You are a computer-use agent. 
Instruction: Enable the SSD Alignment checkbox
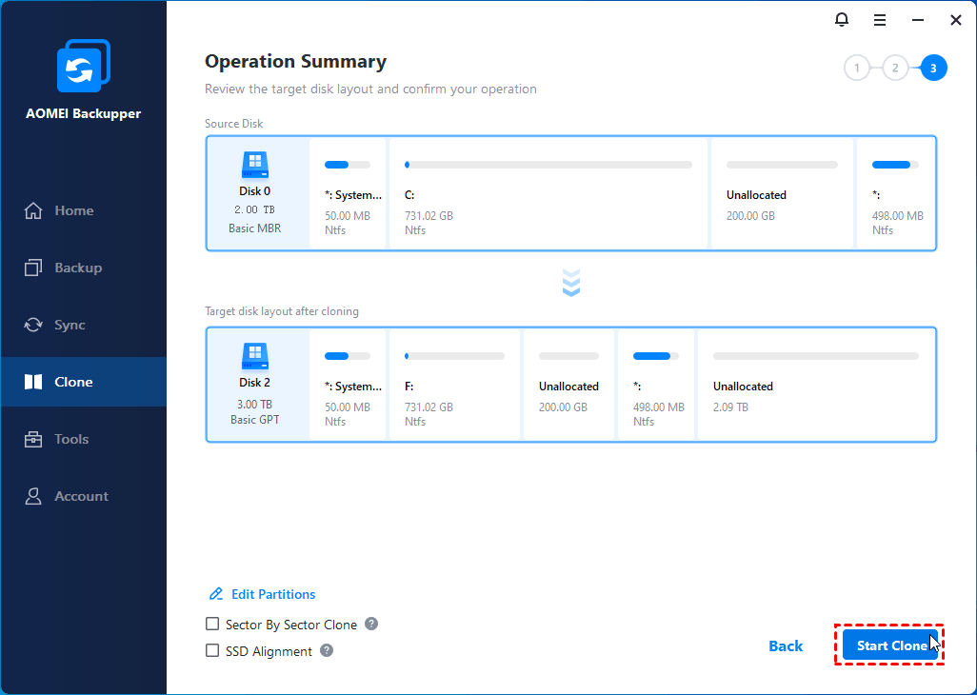tap(212, 651)
